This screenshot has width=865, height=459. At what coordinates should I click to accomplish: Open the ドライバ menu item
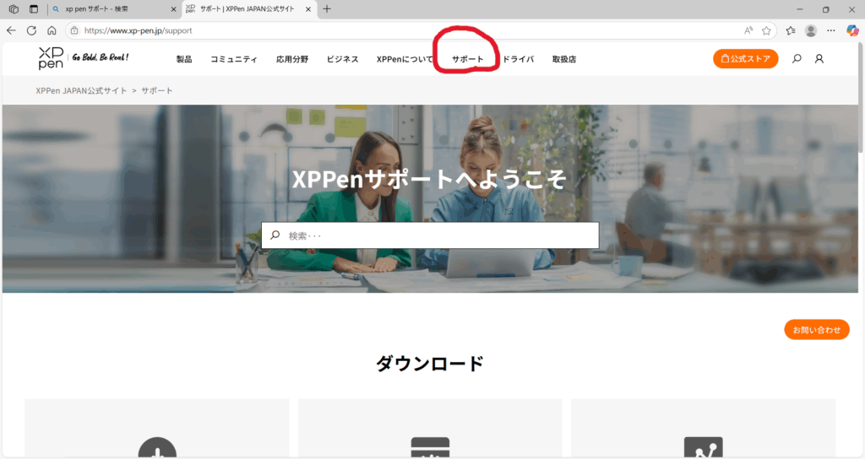(518, 59)
